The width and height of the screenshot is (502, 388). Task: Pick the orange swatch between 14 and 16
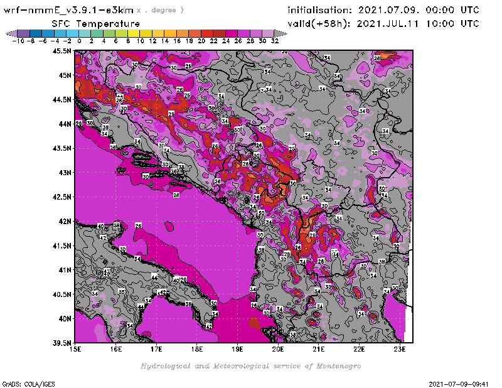tap(170, 33)
